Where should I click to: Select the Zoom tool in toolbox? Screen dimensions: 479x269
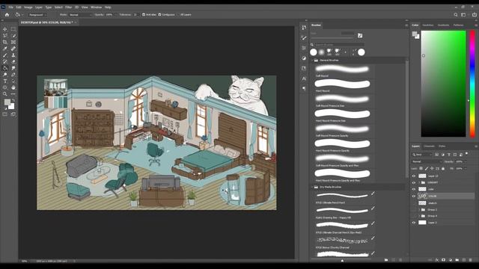5,94
